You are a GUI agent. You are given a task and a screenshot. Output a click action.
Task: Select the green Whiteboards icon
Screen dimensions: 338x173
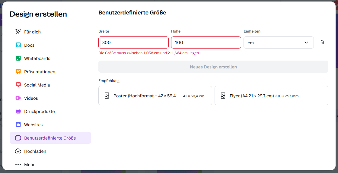[18, 58]
